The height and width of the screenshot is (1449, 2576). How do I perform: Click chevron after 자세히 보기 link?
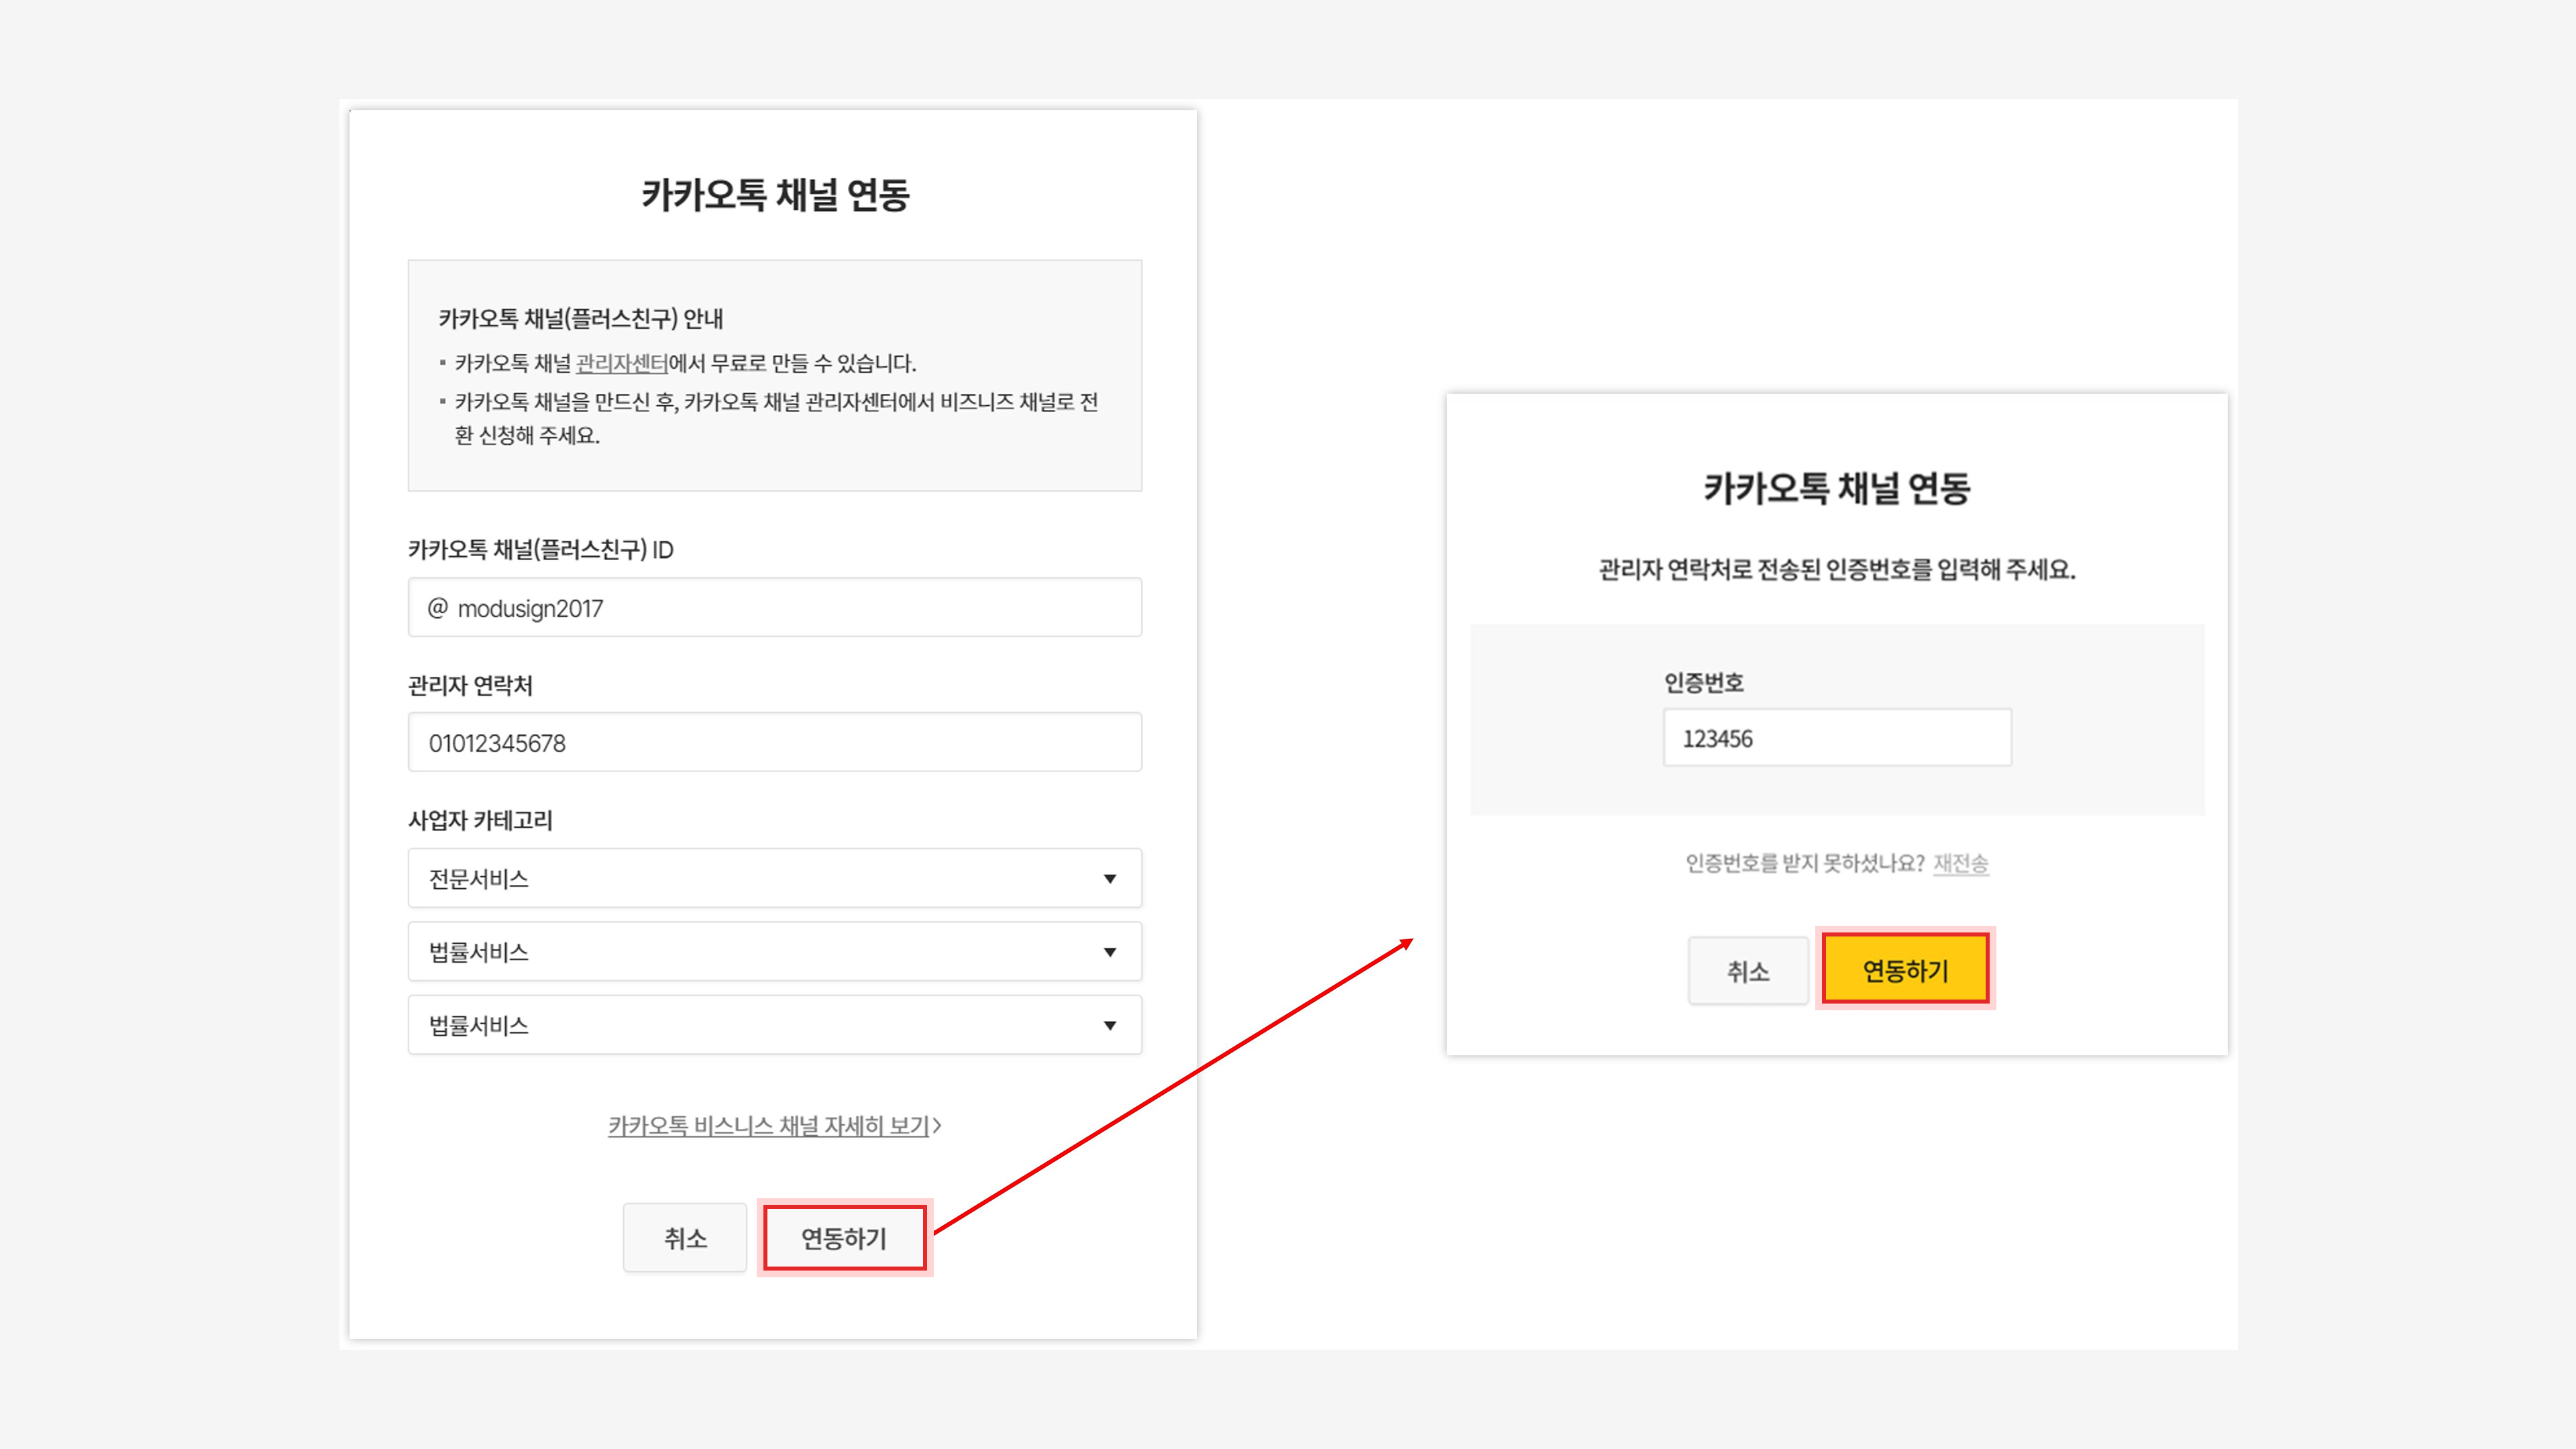tap(937, 1126)
